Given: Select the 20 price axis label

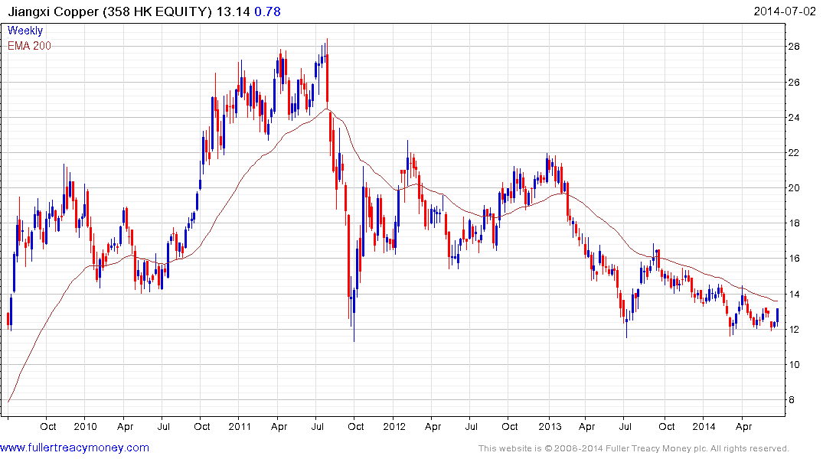Looking at the screenshot, I should pos(794,187).
